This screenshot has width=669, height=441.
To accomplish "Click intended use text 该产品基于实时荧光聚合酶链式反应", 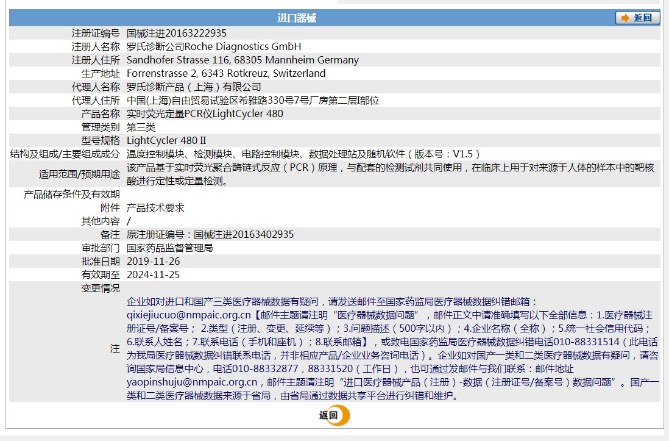I will click(x=203, y=168).
